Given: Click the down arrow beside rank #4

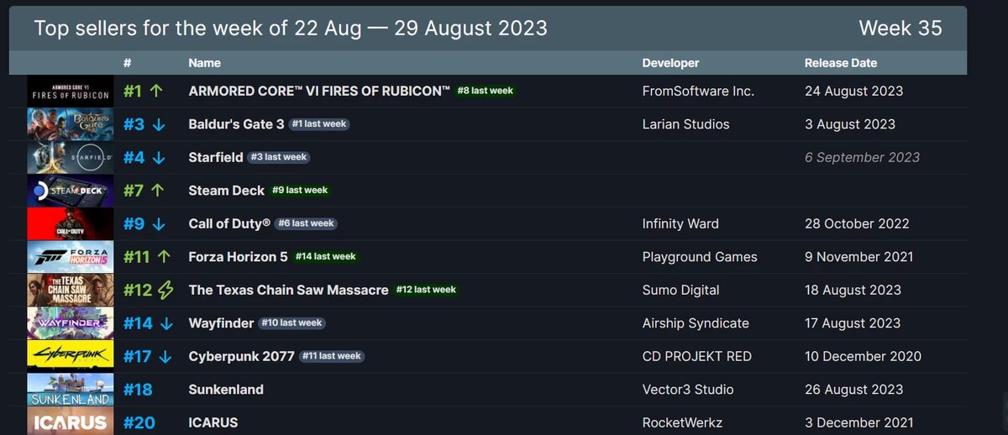Looking at the screenshot, I should click(159, 157).
